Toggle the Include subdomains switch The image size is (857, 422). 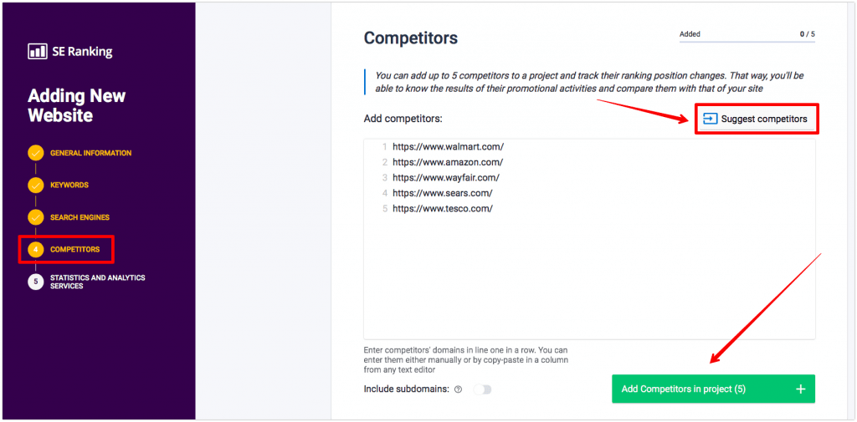[483, 389]
